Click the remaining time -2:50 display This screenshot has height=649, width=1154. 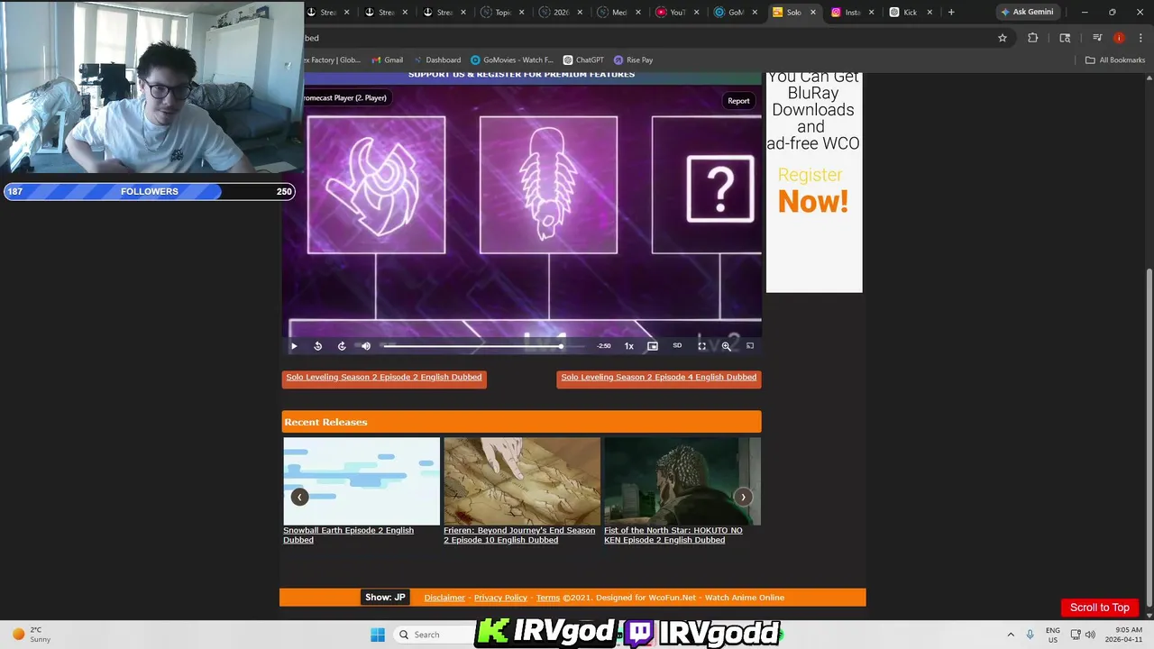coord(604,346)
